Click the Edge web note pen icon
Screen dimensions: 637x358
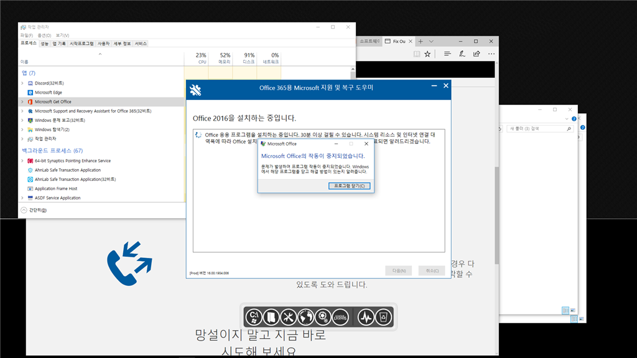(x=462, y=53)
